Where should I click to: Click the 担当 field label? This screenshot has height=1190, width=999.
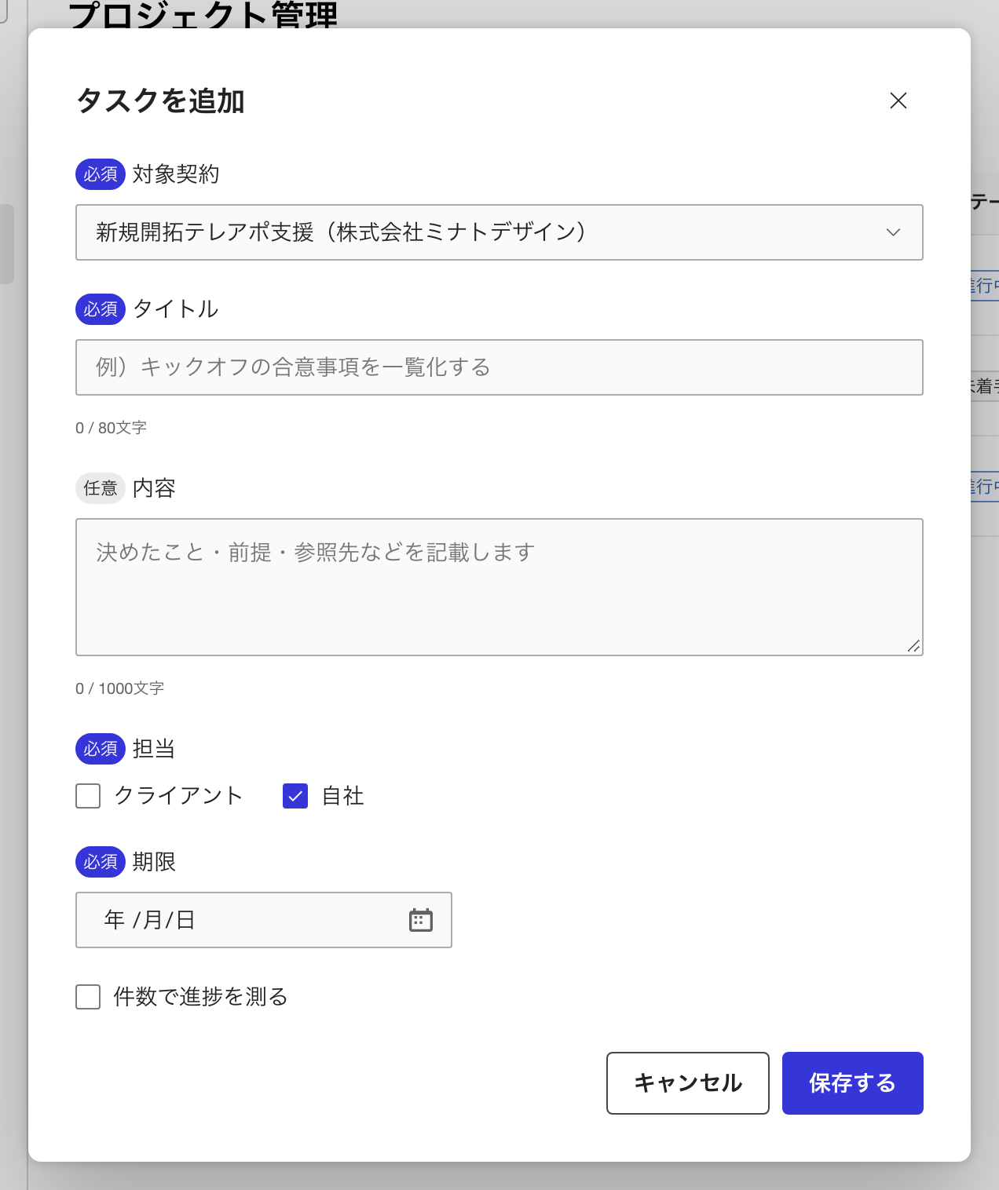(154, 749)
